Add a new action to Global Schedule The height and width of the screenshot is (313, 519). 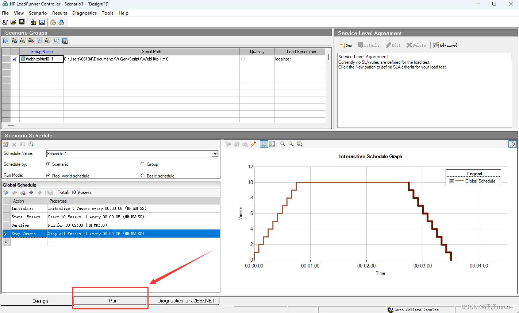[6, 192]
